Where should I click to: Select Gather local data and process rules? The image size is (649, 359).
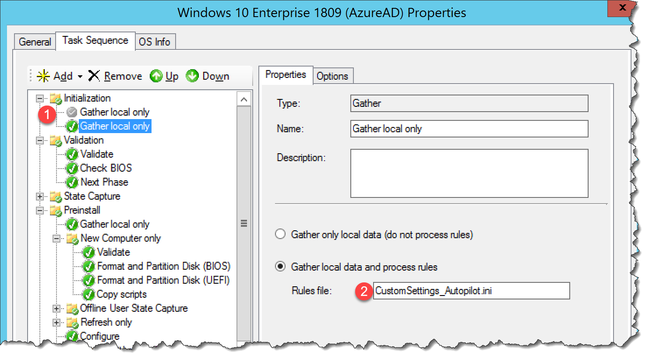[280, 267]
